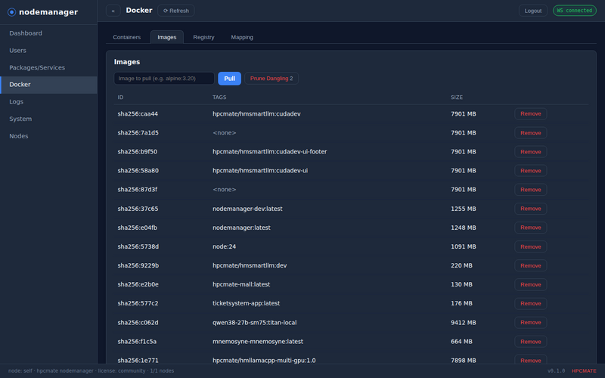Click tag node:24
Image resolution: width=605 pixels, height=378 pixels.
click(x=224, y=246)
